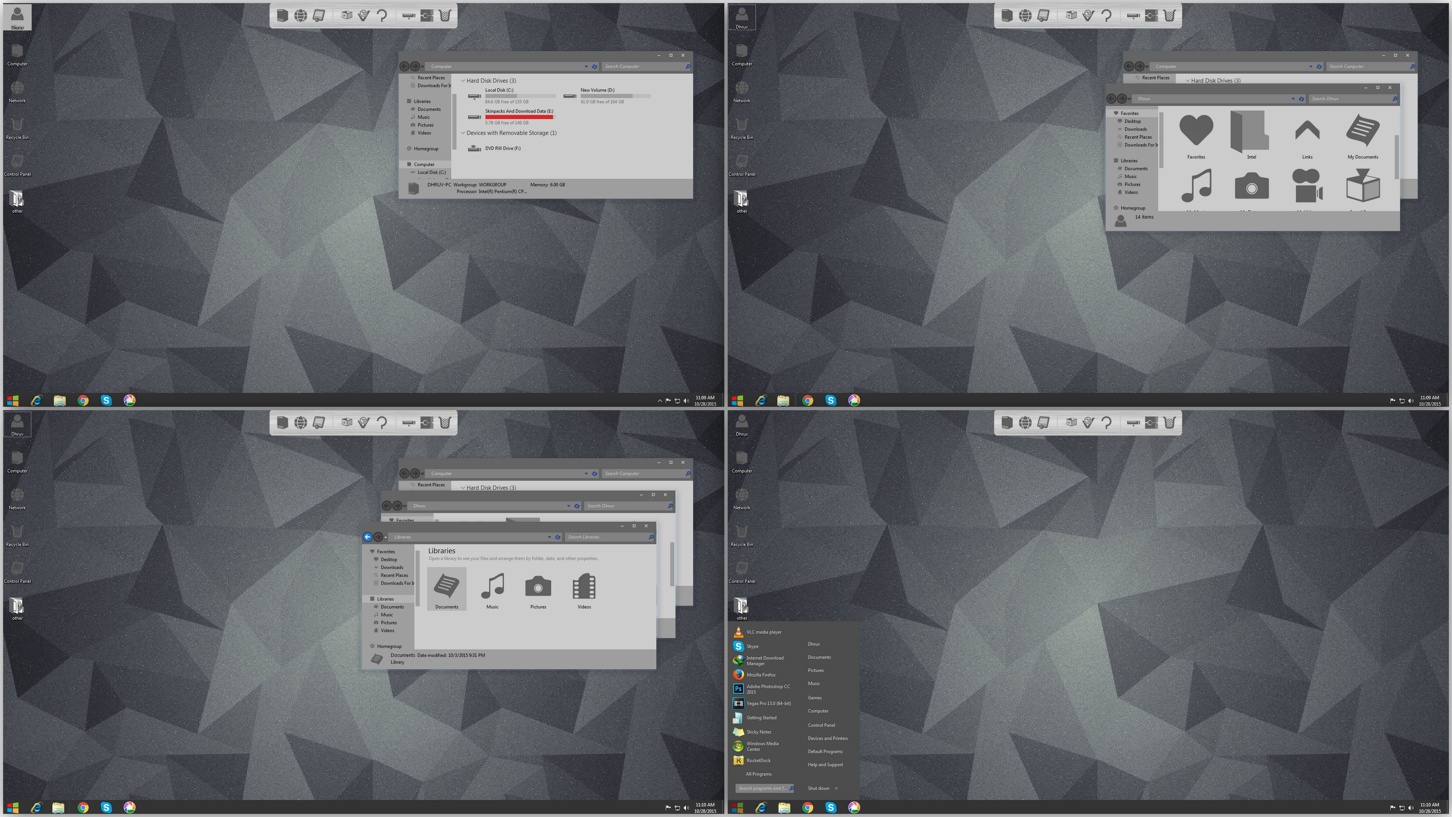Select the Intel folder in Dhruv window

[x=1251, y=135]
